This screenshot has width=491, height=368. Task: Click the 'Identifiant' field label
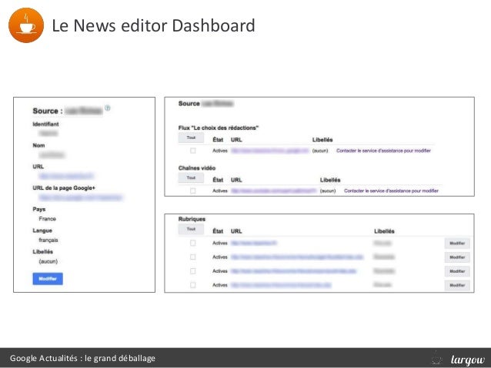45,124
